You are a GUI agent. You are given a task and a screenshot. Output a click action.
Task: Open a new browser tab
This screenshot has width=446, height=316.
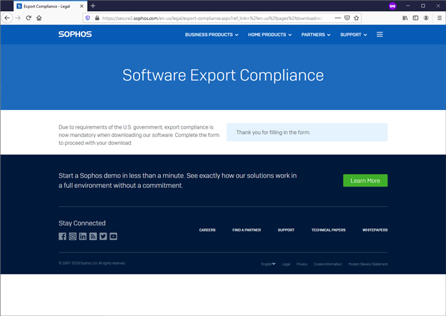(x=93, y=6)
